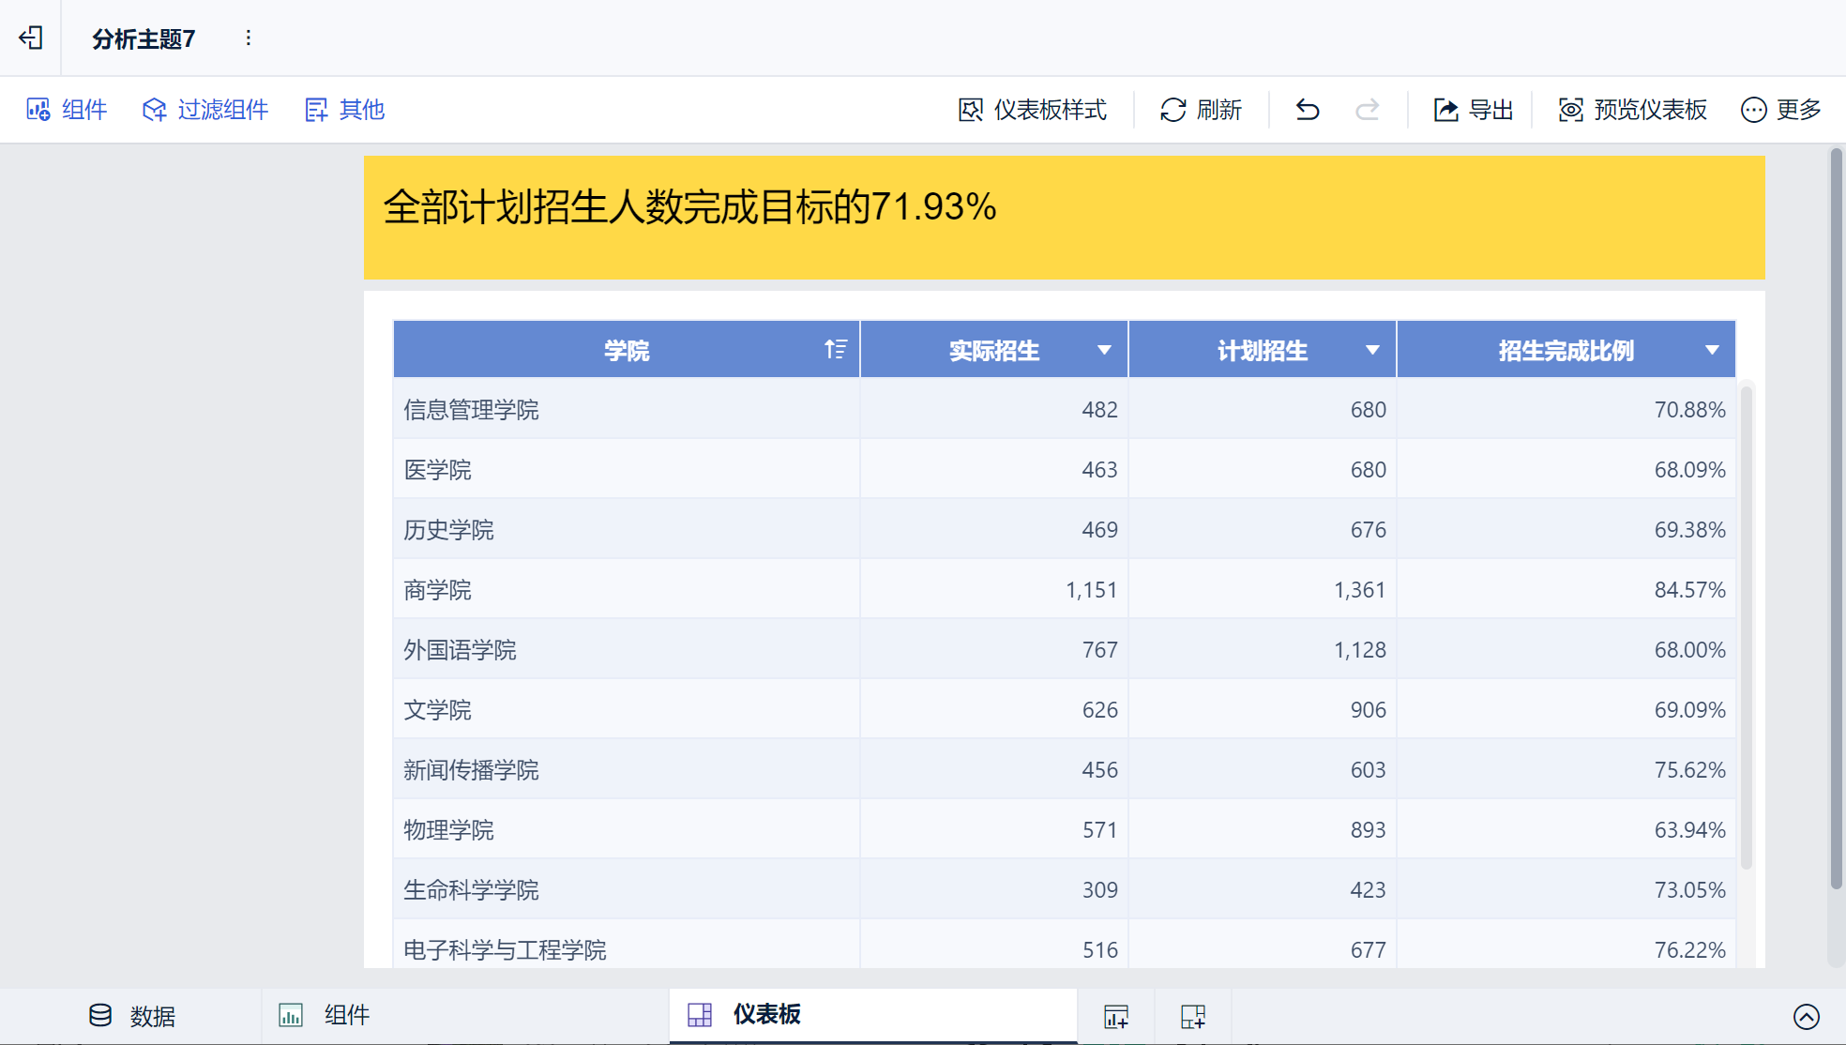
Task: Toggle sort order on 学院 column
Action: point(835,350)
